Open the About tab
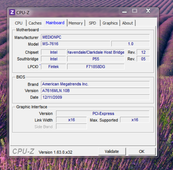The width and height of the screenshot is (173, 170). tap(128, 23)
